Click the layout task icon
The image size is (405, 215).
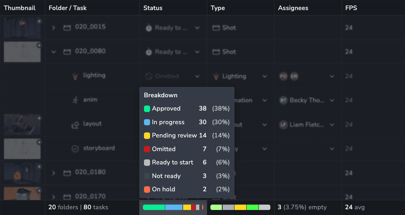(x=75, y=125)
